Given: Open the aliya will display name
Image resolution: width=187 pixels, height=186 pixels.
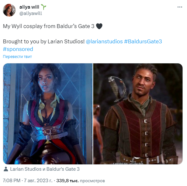Looking at the screenshot, I should pyautogui.click(x=29, y=7).
